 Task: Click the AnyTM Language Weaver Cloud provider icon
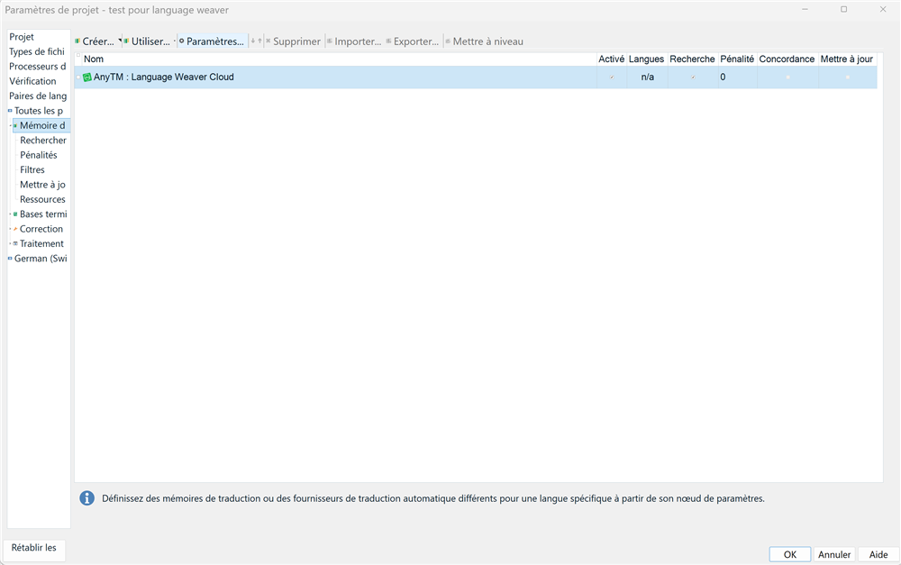(87, 77)
